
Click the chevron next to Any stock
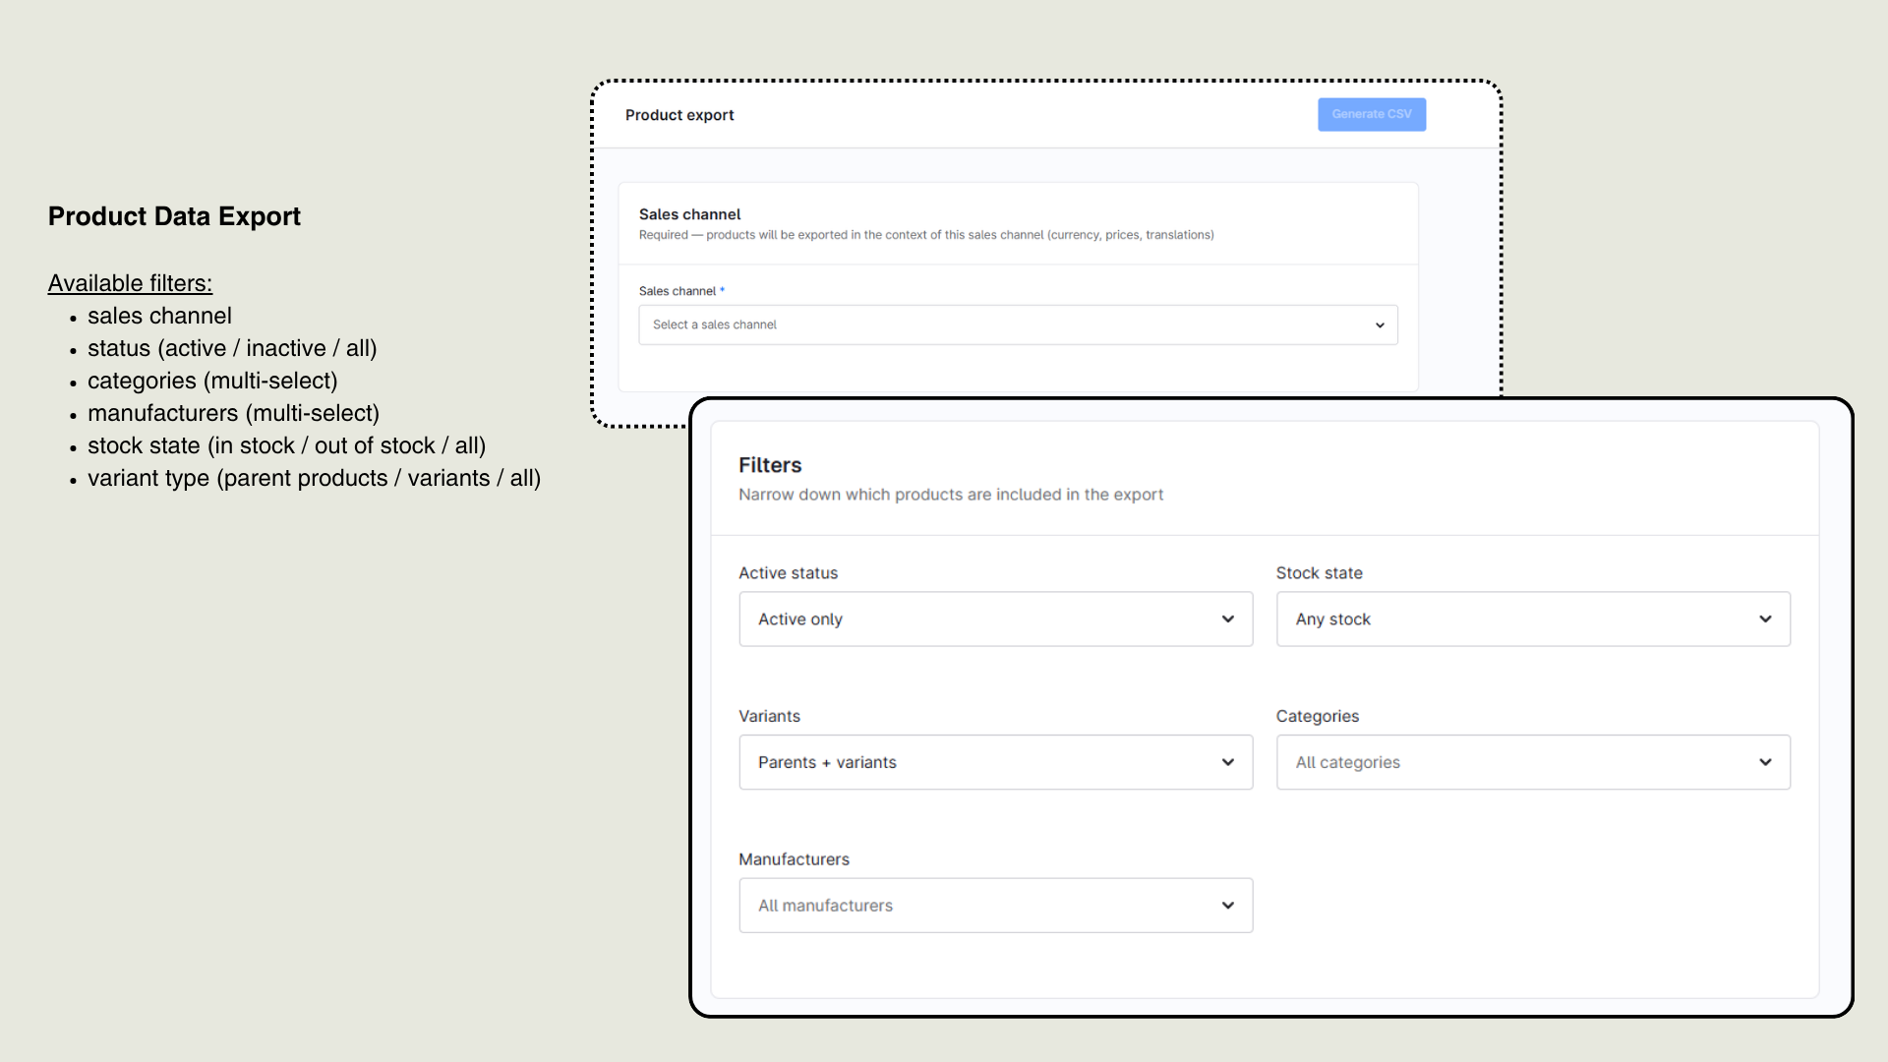pyautogui.click(x=1765, y=619)
